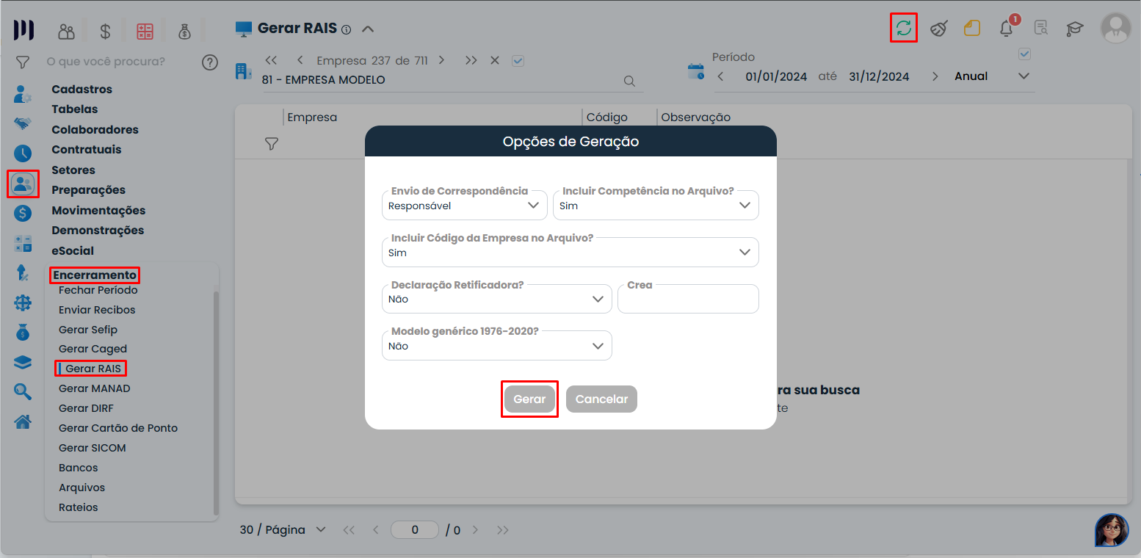Open the virtual assistant avatar
1141x558 pixels.
(x=1111, y=529)
